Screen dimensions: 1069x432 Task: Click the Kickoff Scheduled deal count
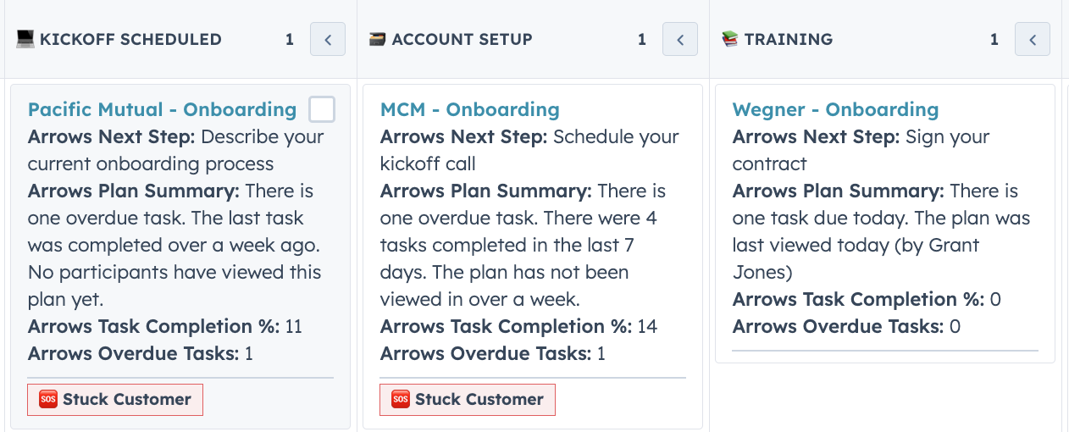[x=290, y=39]
